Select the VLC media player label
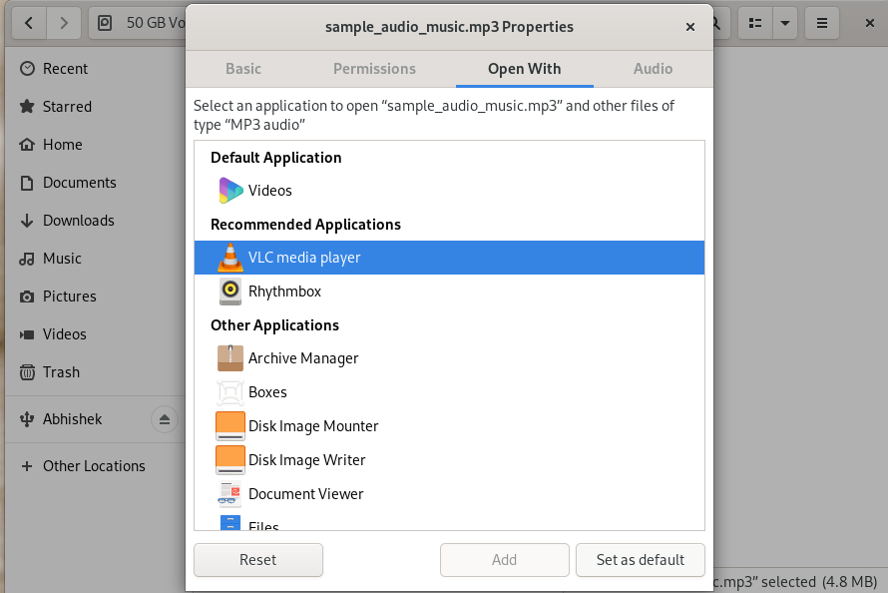The width and height of the screenshot is (888, 593). coord(304,258)
